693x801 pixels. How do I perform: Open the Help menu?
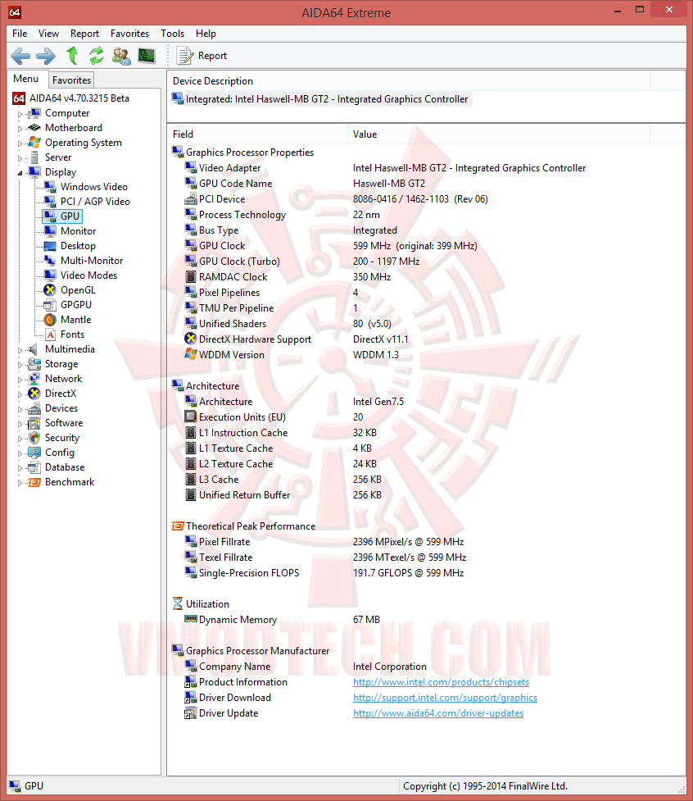pyautogui.click(x=206, y=34)
